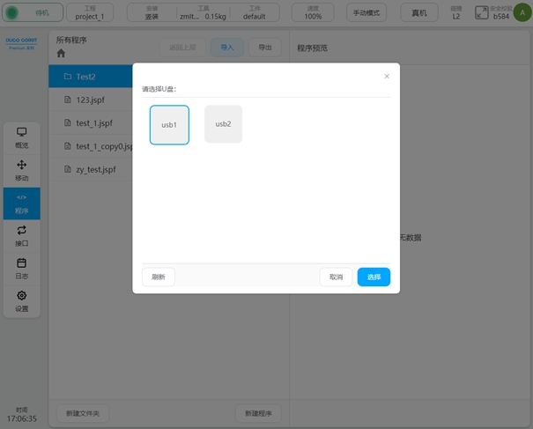This screenshot has height=429, width=533.
Task: Open the 设置 settings gear icon
Action: coord(22,300)
